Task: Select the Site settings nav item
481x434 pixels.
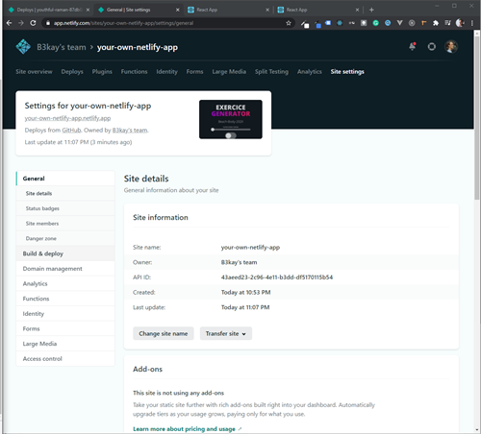Action: pyautogui.click(x=347, y=72)
